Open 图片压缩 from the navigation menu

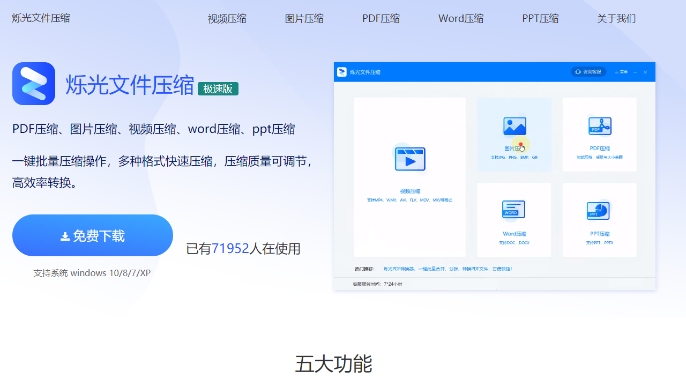coord(304,18)
